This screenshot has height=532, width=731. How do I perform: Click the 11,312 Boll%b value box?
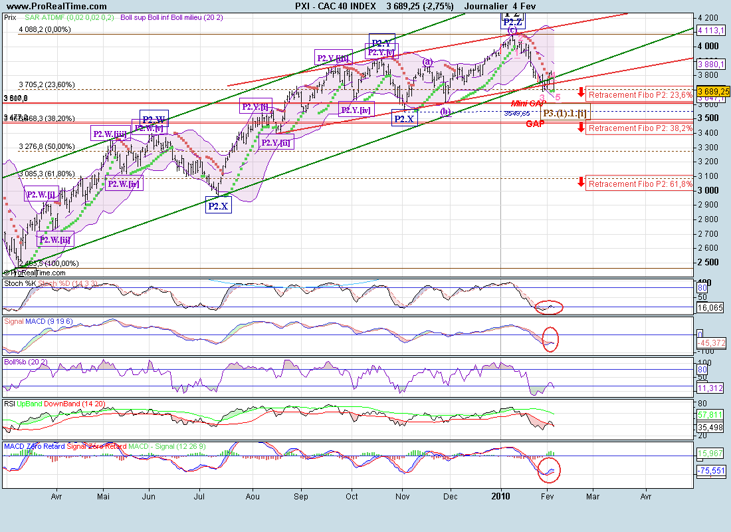(710, 388)
